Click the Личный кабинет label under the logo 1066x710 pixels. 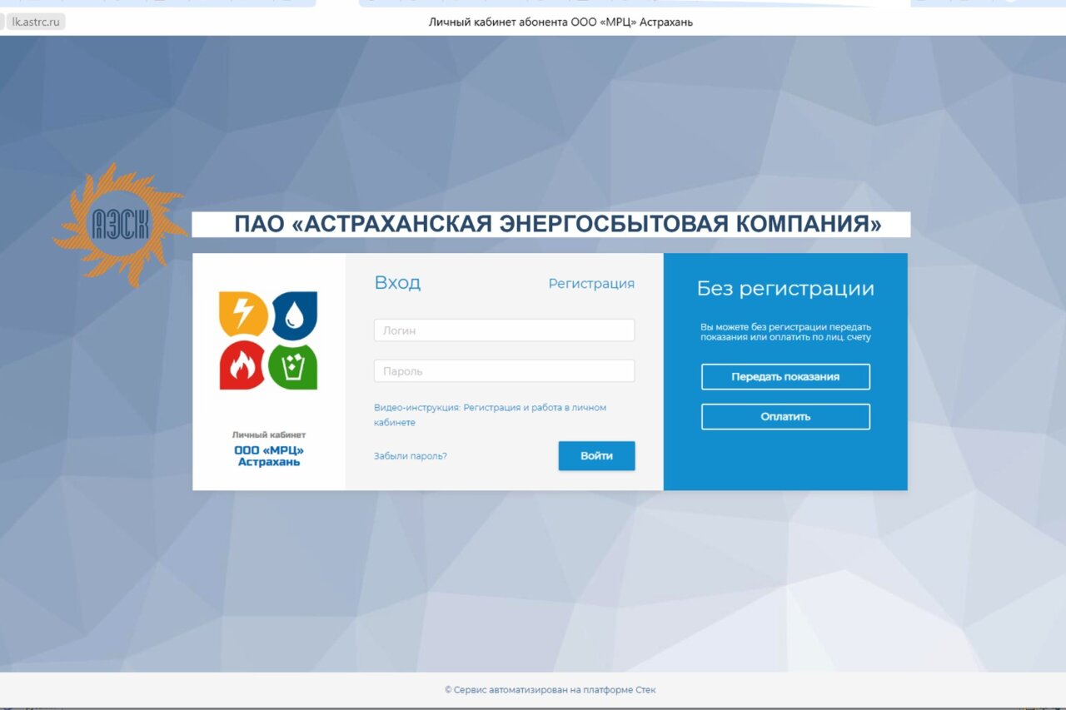coord(269,434)
